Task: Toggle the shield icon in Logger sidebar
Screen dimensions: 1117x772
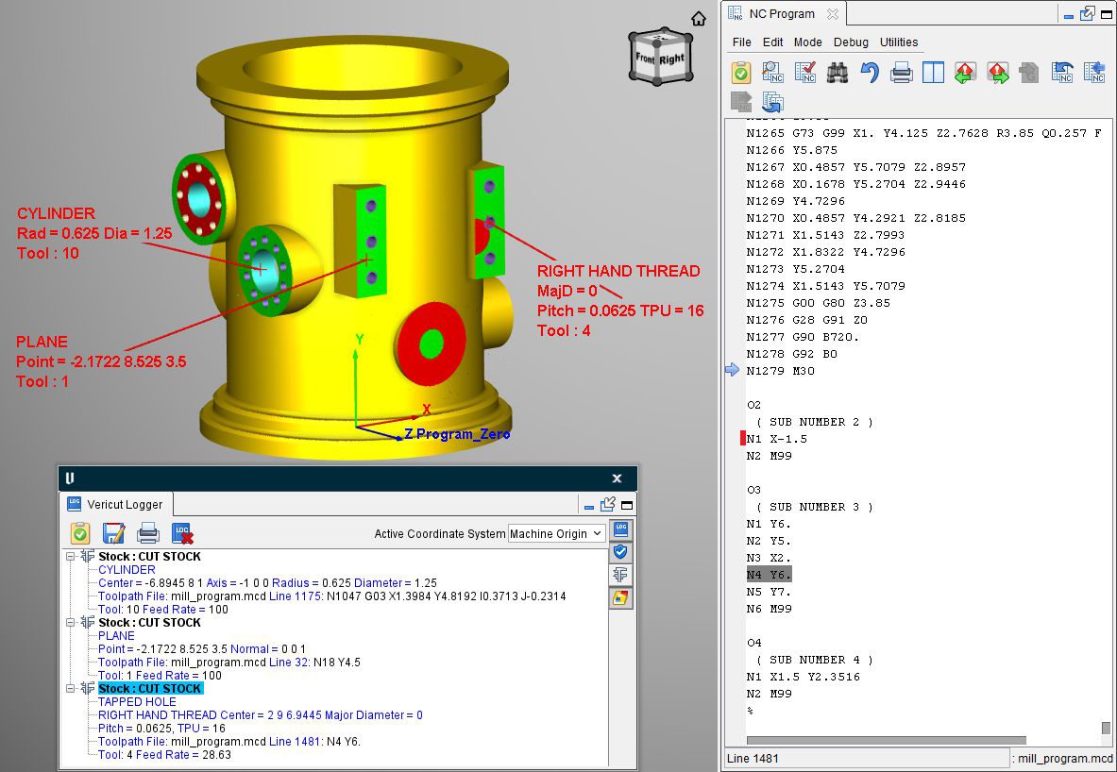Action: coord(620,552)
